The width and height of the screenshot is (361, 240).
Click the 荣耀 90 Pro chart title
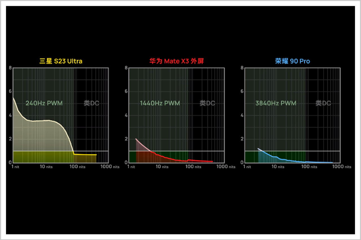coord(292,61)
